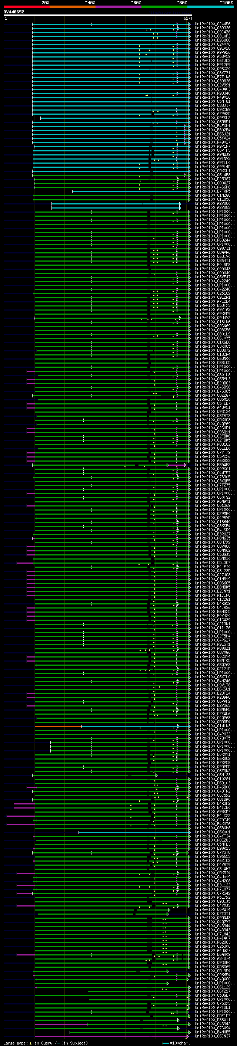Select hit label UniRef100_Q39836
Viewport: 237px width, 1046px height.
[x=213, y=81]
